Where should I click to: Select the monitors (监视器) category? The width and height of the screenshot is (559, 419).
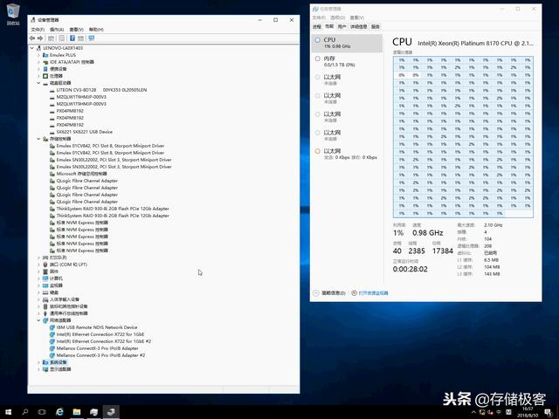click(x=56, y=285)
